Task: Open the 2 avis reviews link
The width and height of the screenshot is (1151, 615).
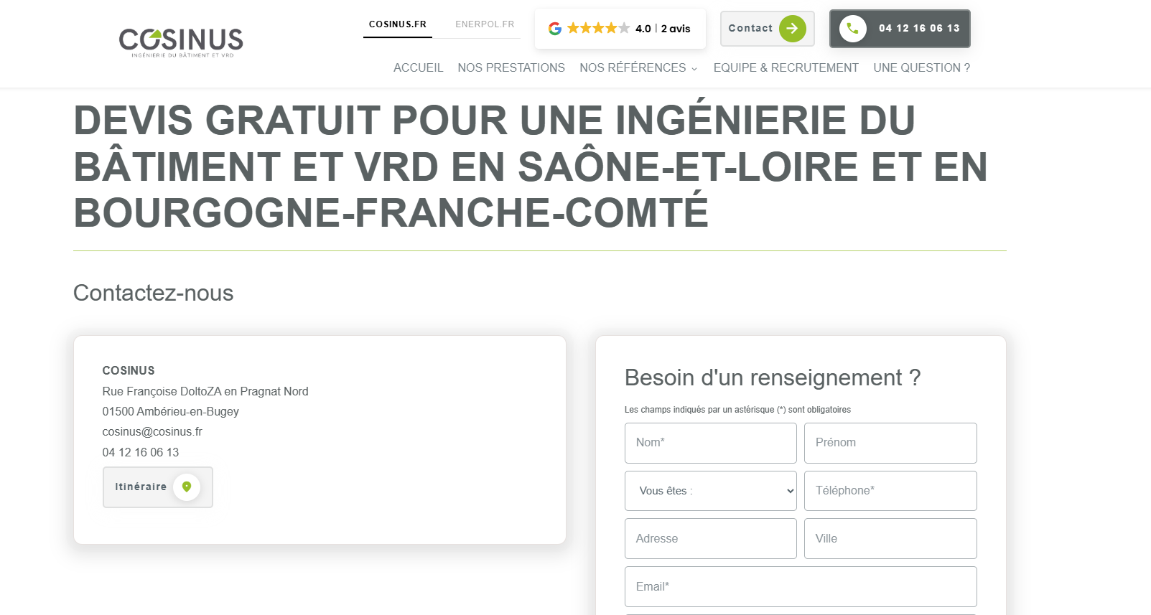Action: (676, 29)
